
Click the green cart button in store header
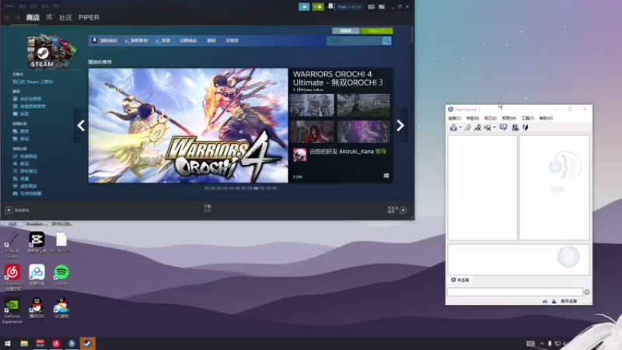[x=376, y=31]
